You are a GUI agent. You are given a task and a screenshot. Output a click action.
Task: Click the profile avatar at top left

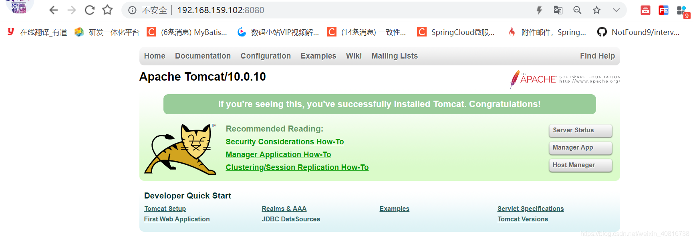19,7
